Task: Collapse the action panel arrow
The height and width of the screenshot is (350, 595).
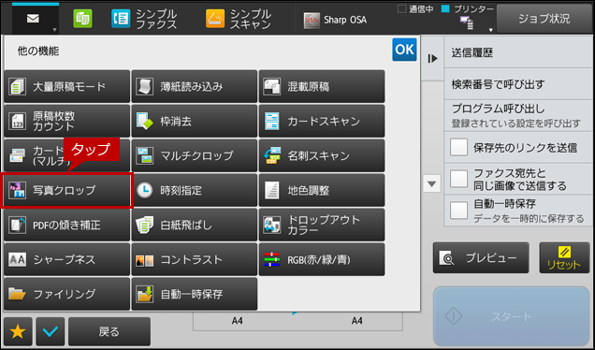Action: (x=432, y=58)
